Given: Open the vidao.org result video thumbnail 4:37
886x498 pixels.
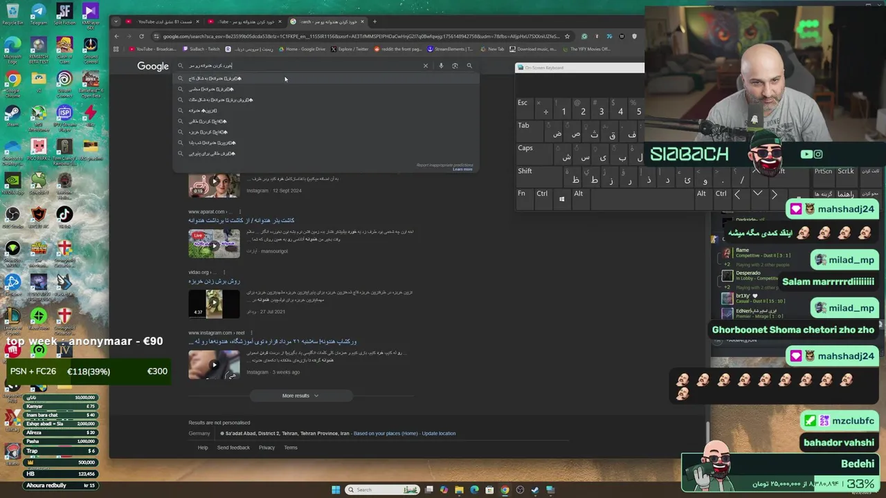Looking at the screenshot, I should [214, 304].
